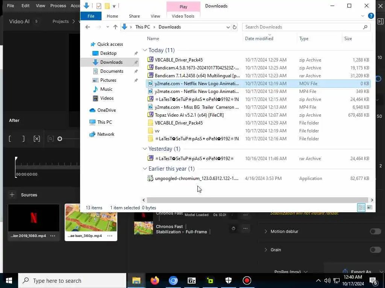The width and height of the screenshot is (385, 288).
Task: Expand the Grain section
Action: [265, 250]
